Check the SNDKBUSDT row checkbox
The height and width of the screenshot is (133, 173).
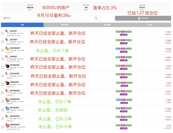point(3,127)
